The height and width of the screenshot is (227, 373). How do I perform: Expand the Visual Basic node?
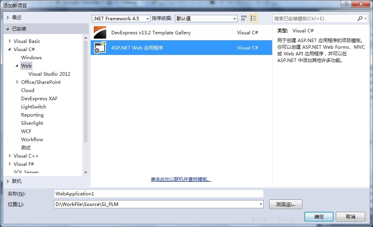pyautogui.click(x=10, y=41)
